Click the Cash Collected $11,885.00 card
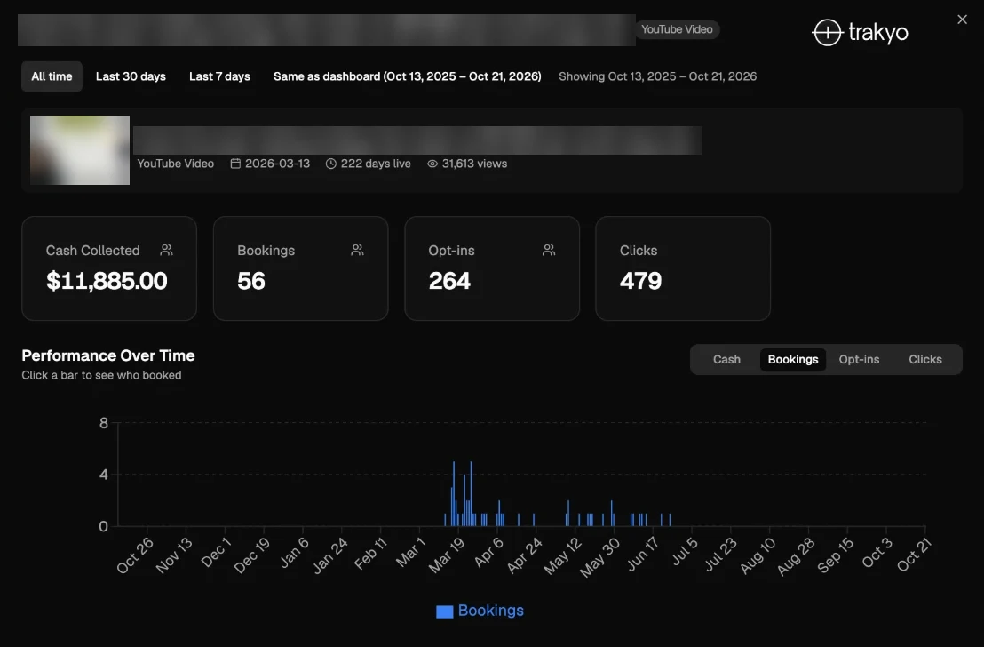This screenshot has height=647, width=984. 109,268
